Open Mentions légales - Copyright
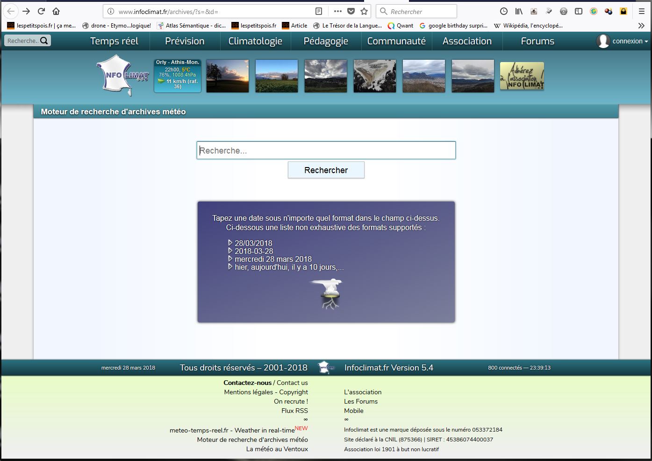Image resolution: width=652 pixels, height=461 pixels. pos(266,392)
